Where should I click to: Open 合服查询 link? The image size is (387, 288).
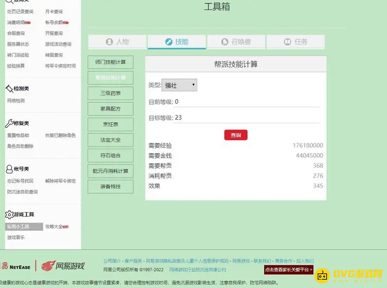(16, 33)
